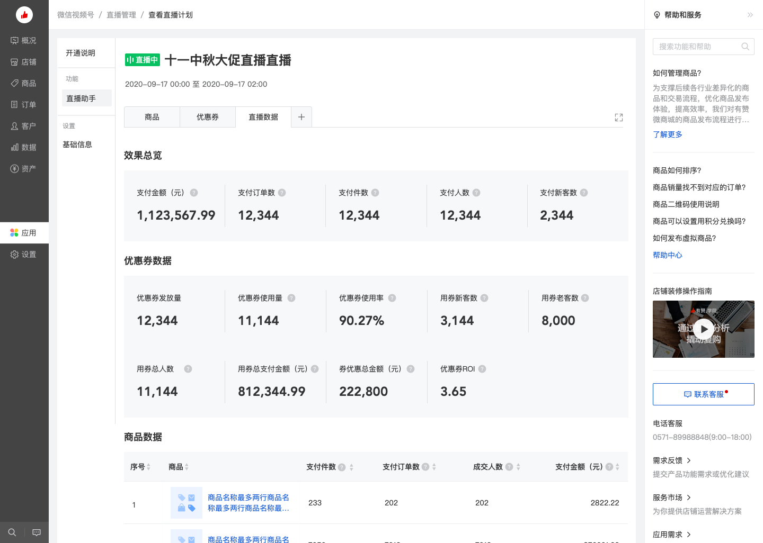
Task: Show help for 券优惠总金额
Action: [x=411, y=369]
